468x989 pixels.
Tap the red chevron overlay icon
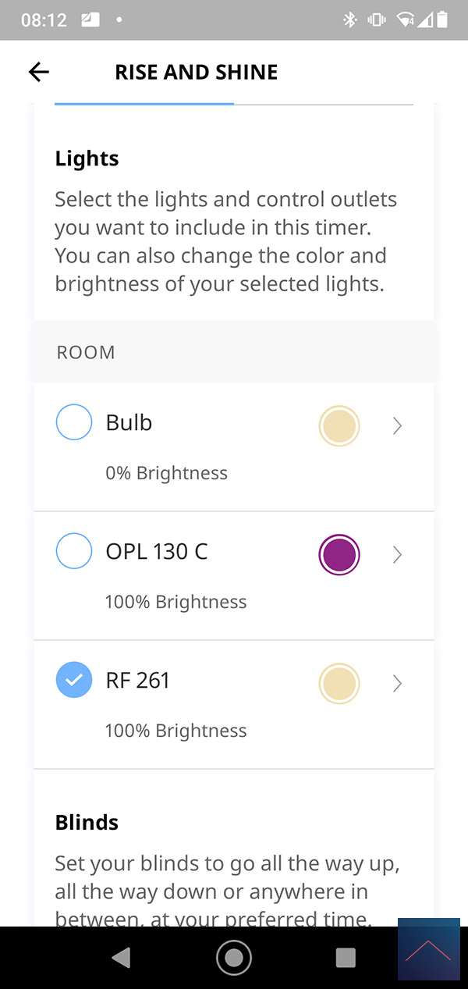tap(428, 949)
